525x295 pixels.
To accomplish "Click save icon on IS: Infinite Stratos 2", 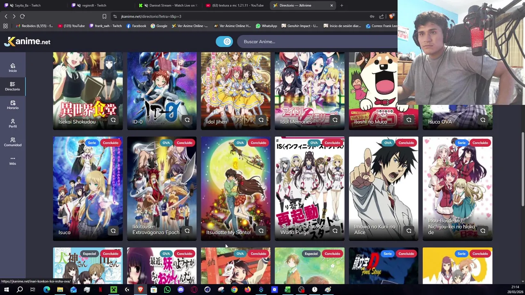I will [335, 231].
